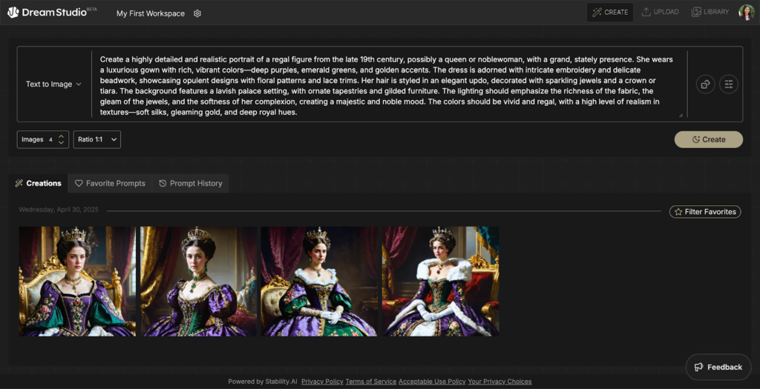Screen dimensions: 760x389
Task: Increase images count with up arrow
Action: [61, 136]
